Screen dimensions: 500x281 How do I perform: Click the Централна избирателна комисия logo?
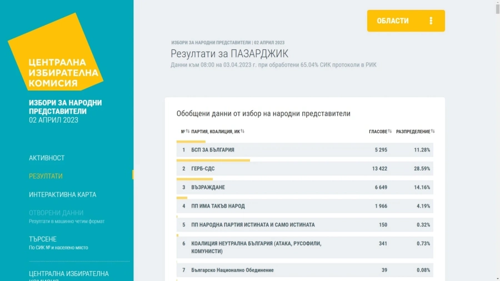[x=56, y=53]
